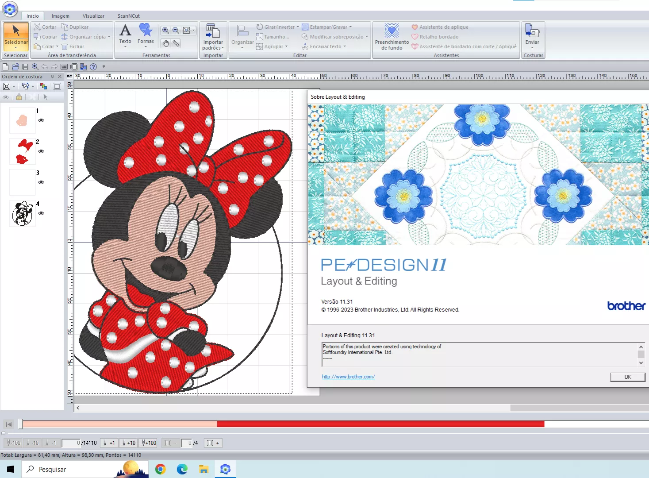Click the Cortar scissors button
Image resolution: width=649 pixels, height=478 pixels.
coord(45,27)
